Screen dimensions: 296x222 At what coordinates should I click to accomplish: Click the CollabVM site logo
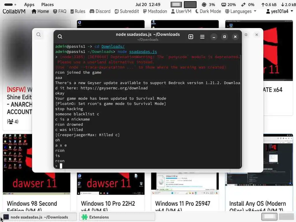14,11
